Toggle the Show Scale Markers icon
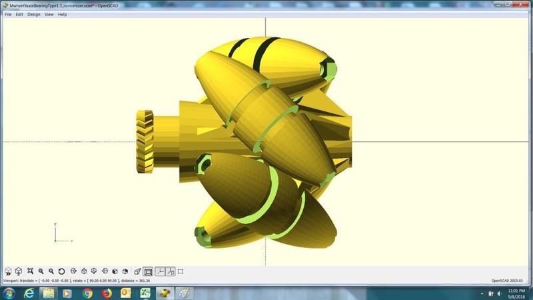Screen dimensions: 533x300 coord(171,271)
